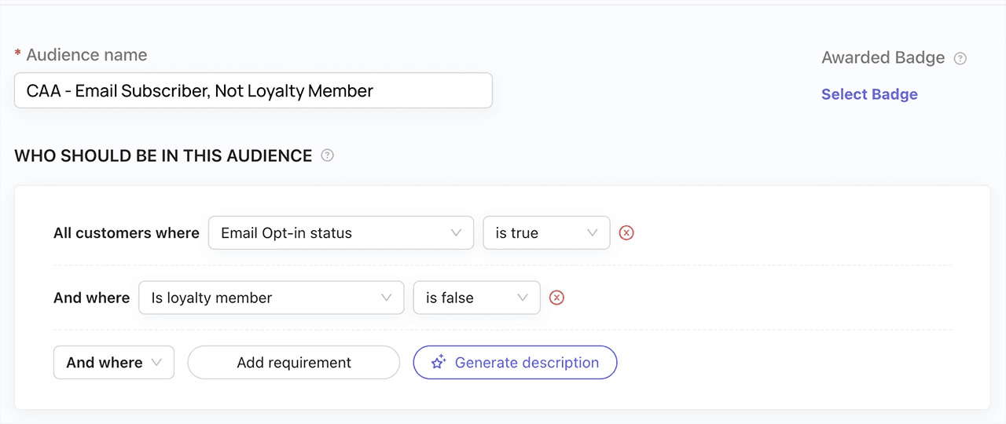Viewport: 1006px width, 424px height.
Task: Click the Audience name text field
Action: (253, 91)
